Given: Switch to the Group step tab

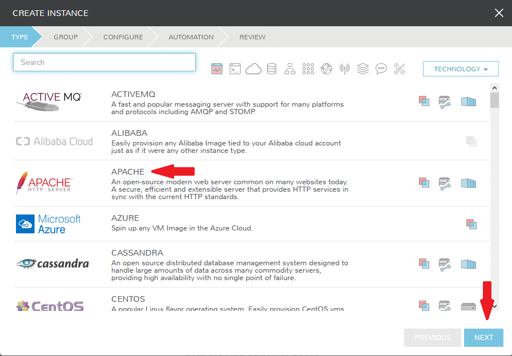Looking at the screenshot, I should (66, 37).
